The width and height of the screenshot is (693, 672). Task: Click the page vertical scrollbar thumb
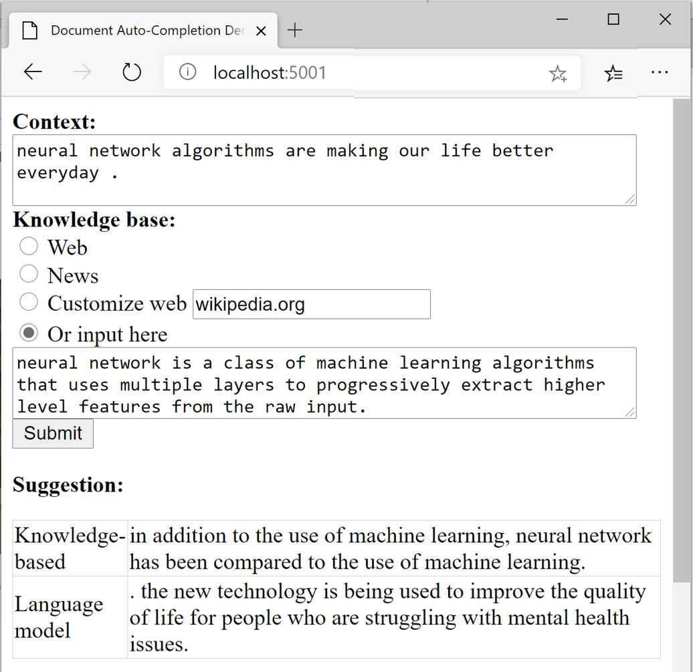pos(681,341)
